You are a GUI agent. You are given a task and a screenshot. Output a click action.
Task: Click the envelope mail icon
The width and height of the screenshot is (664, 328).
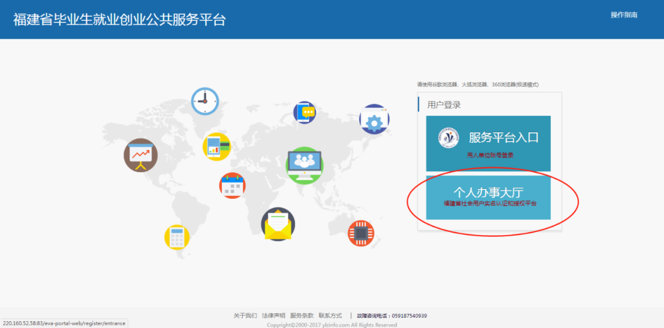point(278,224)
